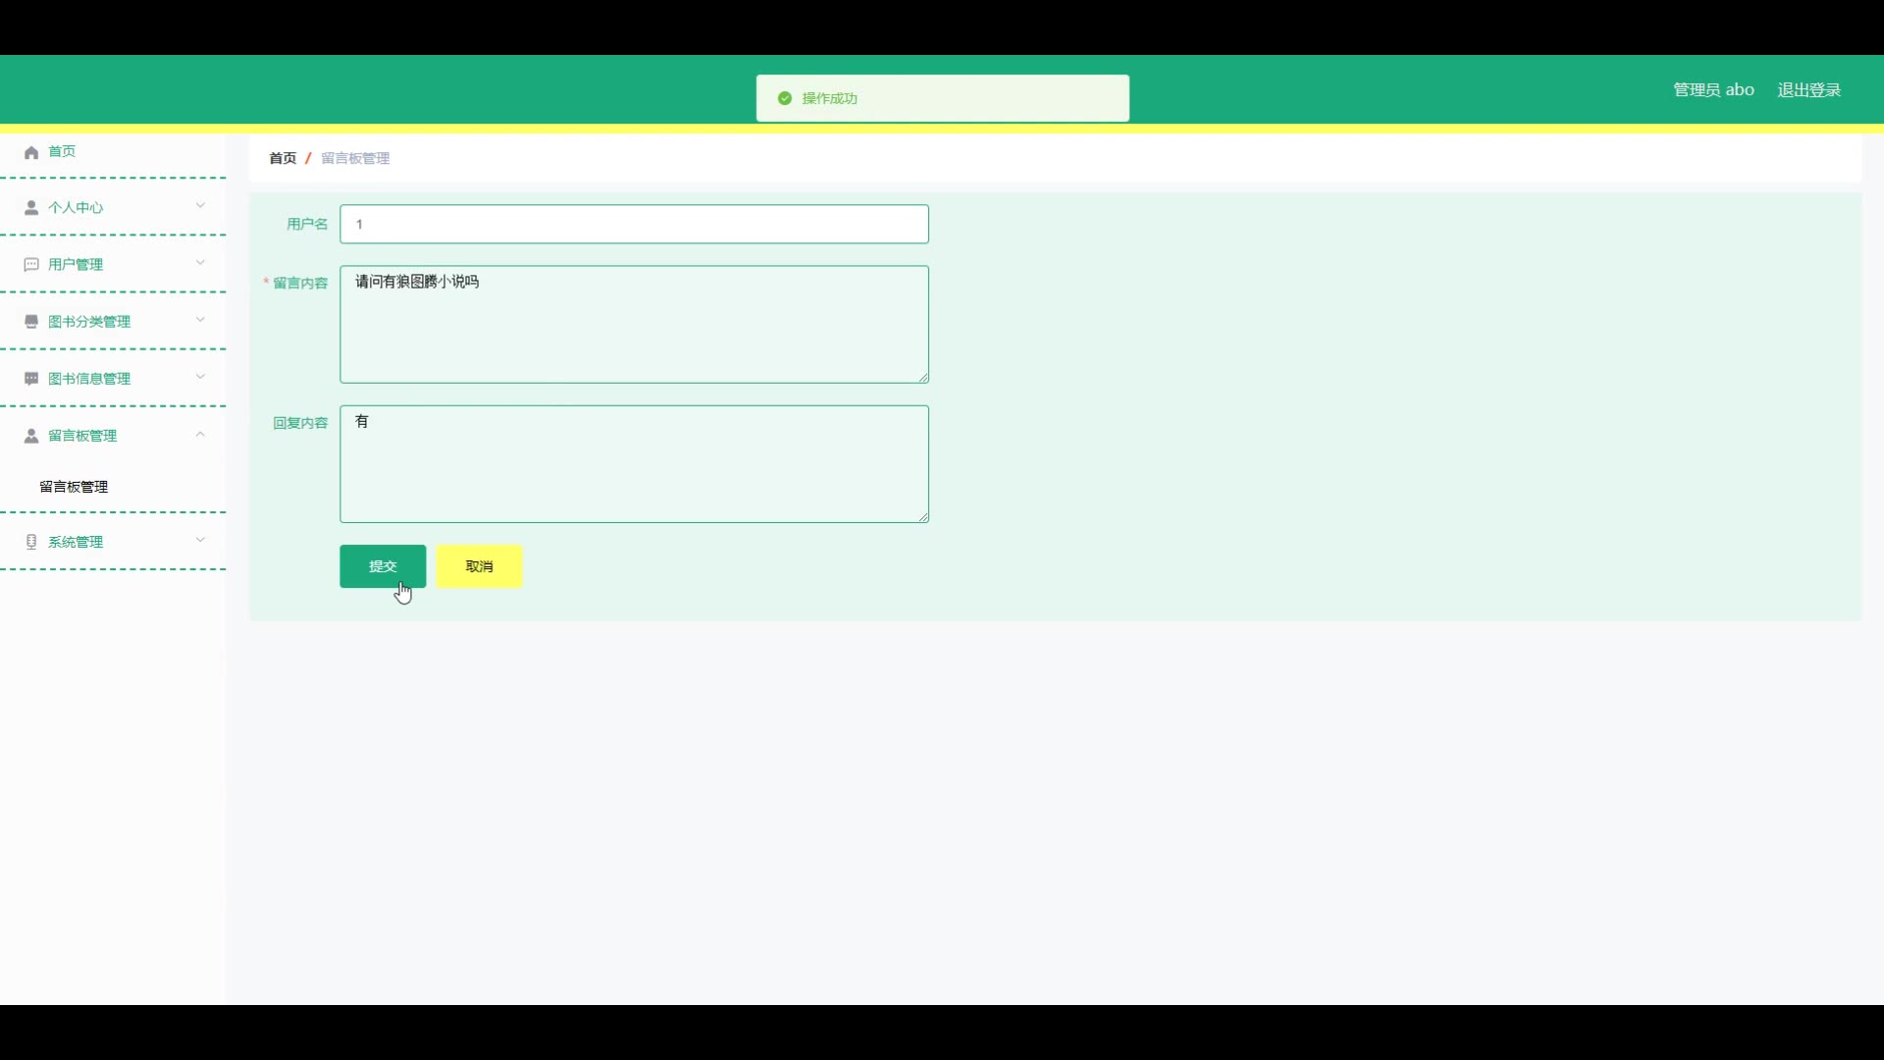Click the 图书分类管理 sidebar icon

click(x=31, y=322)
